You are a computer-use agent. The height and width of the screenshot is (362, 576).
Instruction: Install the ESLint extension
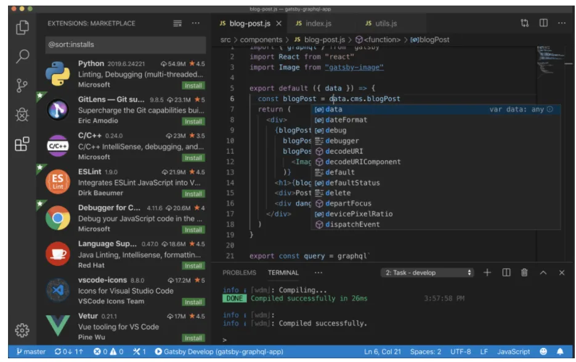pos(193,194)
